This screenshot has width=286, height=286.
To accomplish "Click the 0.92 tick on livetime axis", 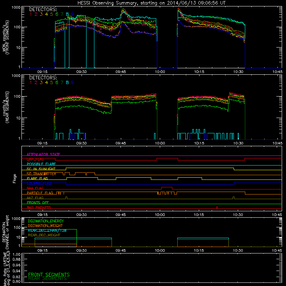I will point(16,276).
